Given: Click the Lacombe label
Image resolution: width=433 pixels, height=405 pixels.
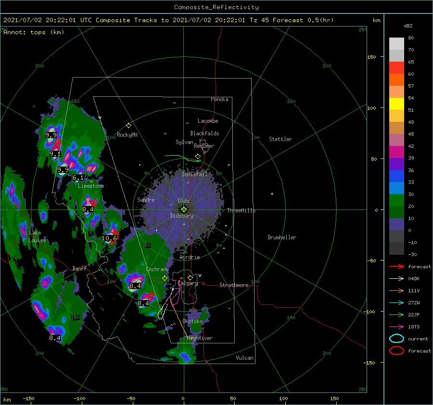Looking at the screenshot, I should tap(208, 121).
